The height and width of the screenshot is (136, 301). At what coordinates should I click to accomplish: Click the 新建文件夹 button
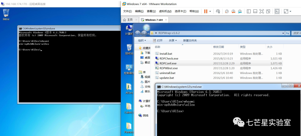[x=190, y=41]
